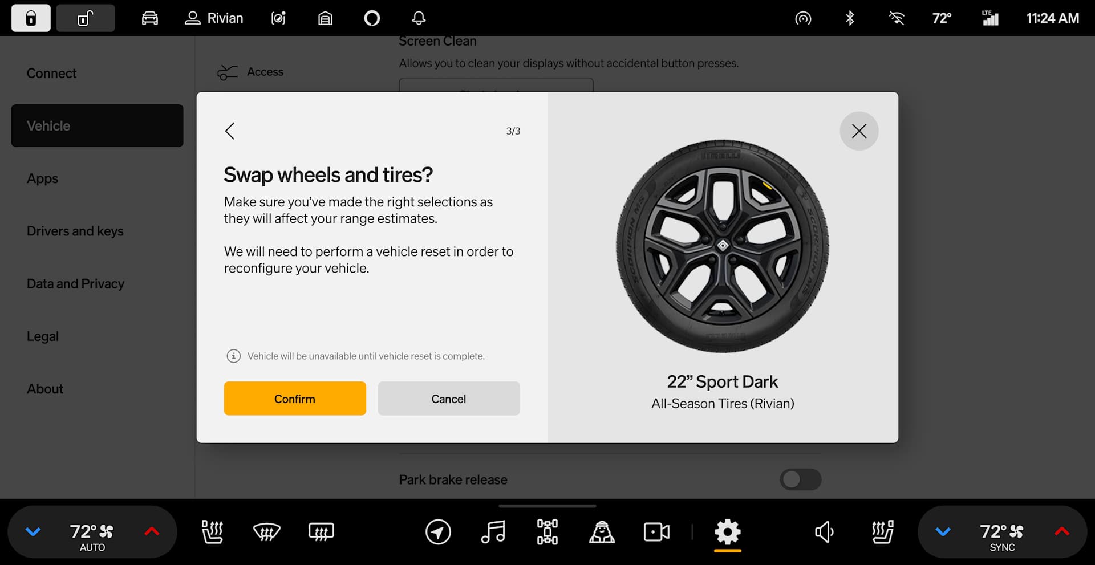Open camp mode icon

click(x=602, y=532)
